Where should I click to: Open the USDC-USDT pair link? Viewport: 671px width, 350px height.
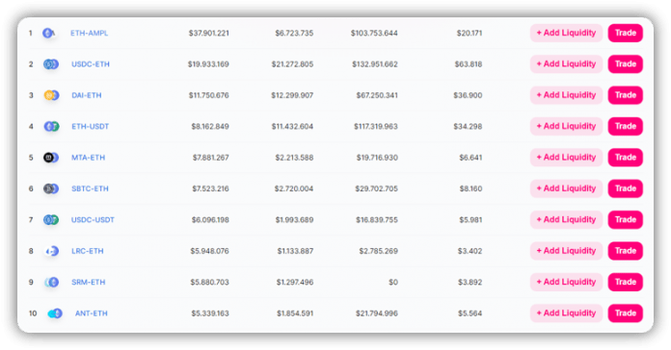[x=93, y=220]
